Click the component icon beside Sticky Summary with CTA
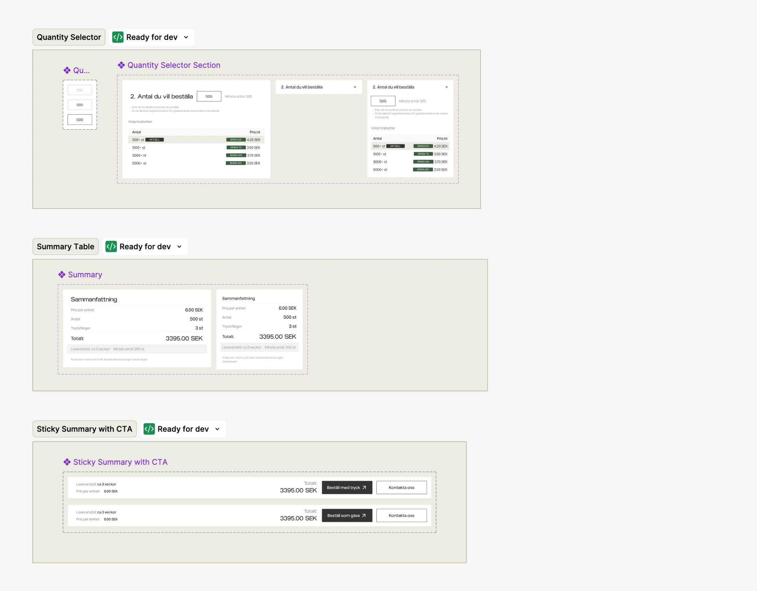This screenshot has width=757, height=591. pos(67,462)
